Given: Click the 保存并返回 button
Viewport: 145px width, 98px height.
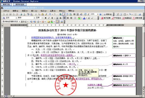Looking at the screenshot, I should [20, 4].
